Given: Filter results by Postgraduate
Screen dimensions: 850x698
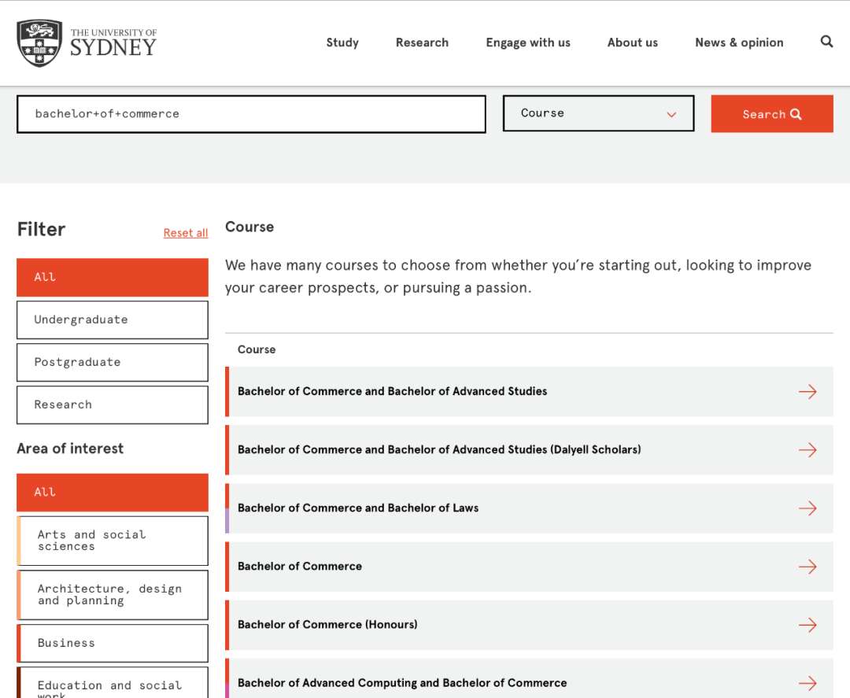Looking at the screenshot, I should (113, 362).
